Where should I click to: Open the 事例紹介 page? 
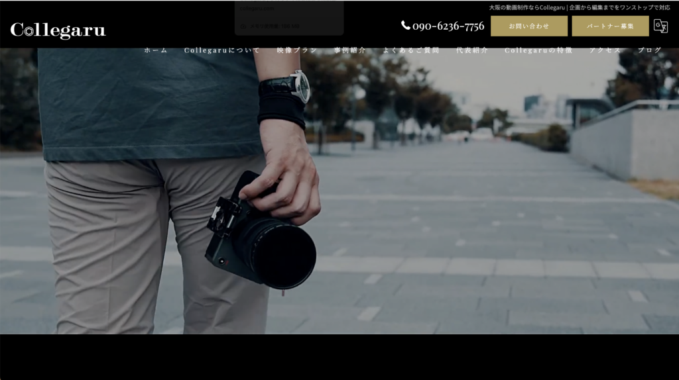pyautogui.click(x=350, y=50)
